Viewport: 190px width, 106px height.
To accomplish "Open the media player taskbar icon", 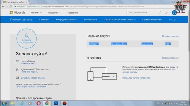I will [x=30, y=103].
